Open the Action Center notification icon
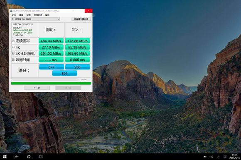 point(225,157)
